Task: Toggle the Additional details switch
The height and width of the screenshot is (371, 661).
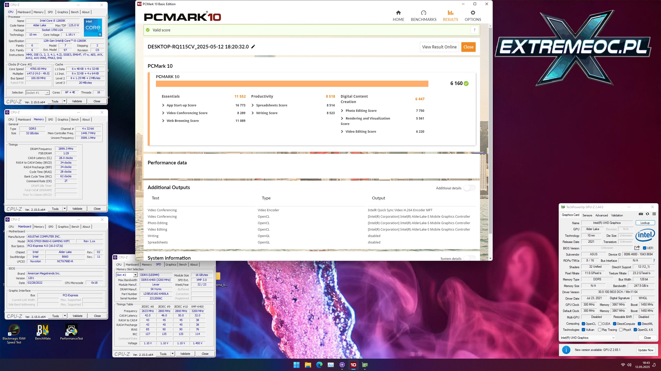Action: [x=469, y=188]
